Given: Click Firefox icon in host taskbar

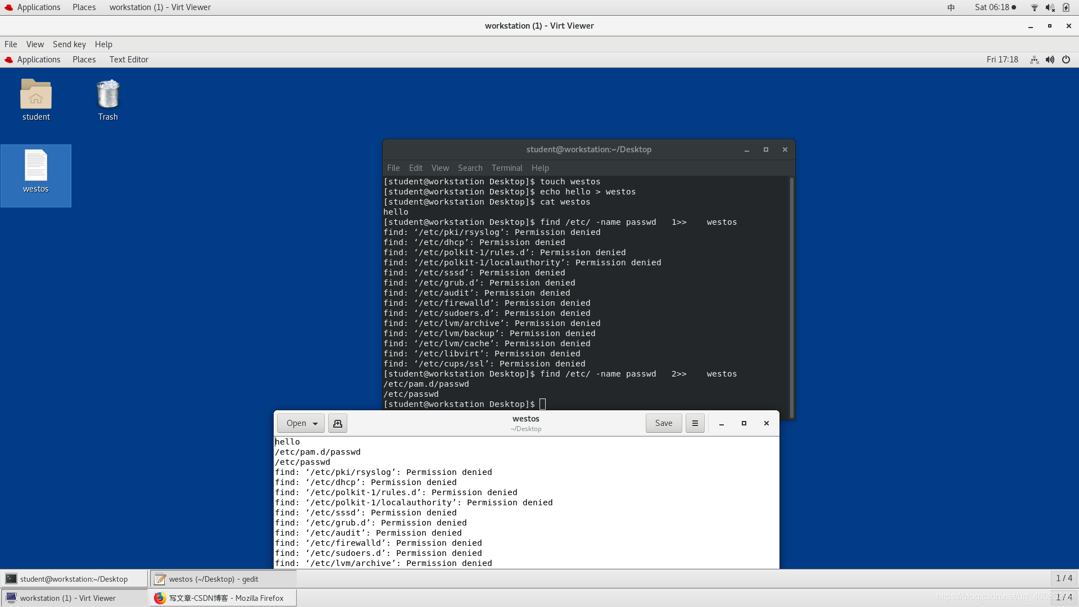Looking at the screenshot, I should click(160, 598).
